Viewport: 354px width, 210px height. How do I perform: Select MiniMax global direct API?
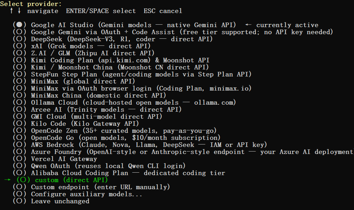pos(74,81)
